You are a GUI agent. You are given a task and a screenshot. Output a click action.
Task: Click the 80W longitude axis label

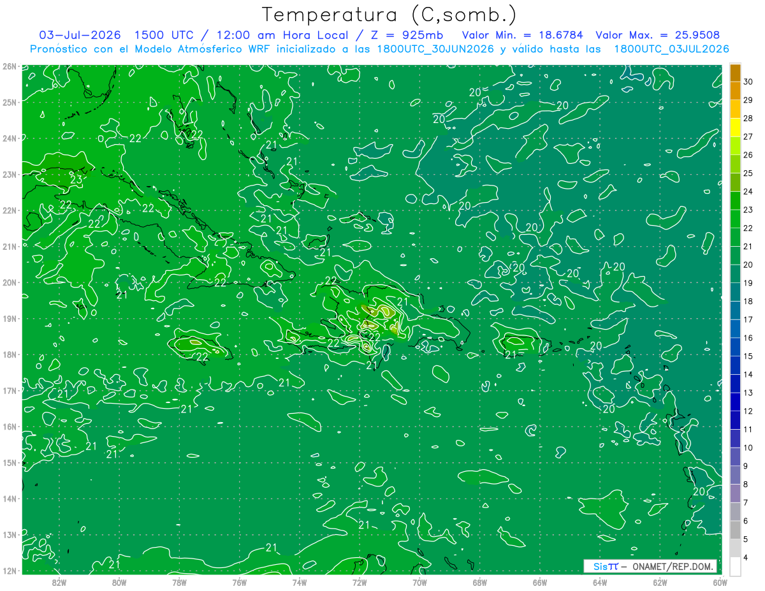pyautogui.click(x=119, y=582)
